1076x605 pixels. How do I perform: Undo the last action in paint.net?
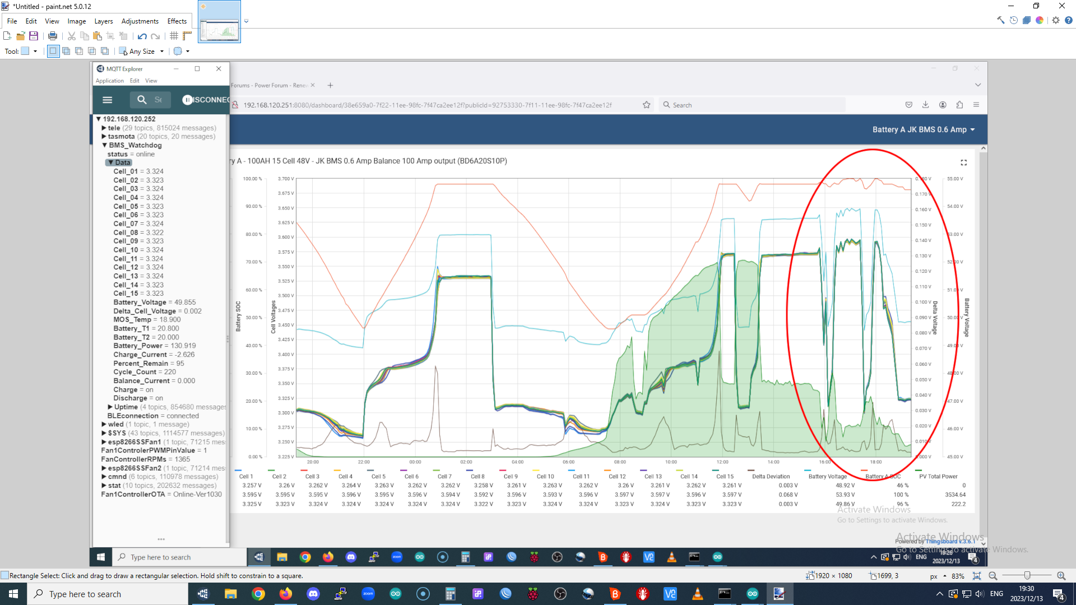coord(142,35)
